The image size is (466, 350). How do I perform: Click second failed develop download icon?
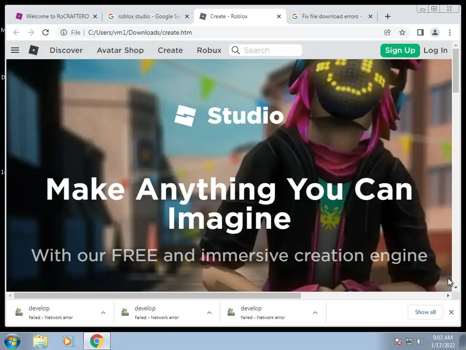tap(125, 312)
